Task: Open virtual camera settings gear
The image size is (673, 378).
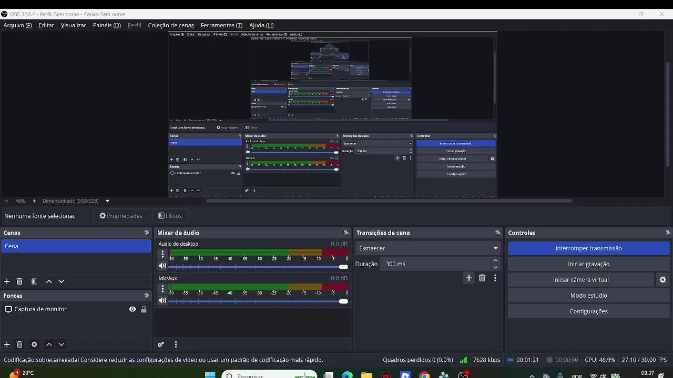Action: click(662, 280)
